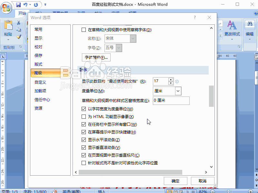Click the zoom slider handle
Screen dimensions: 258x193
pyautogui.click(x=228, y=191)
